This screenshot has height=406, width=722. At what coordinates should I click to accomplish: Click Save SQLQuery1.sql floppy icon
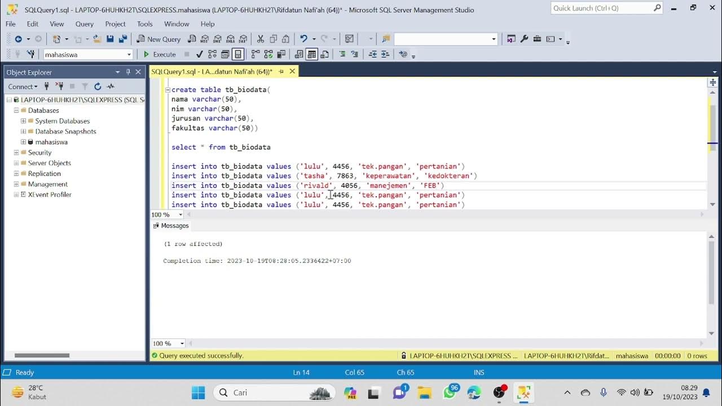[110, 39]
